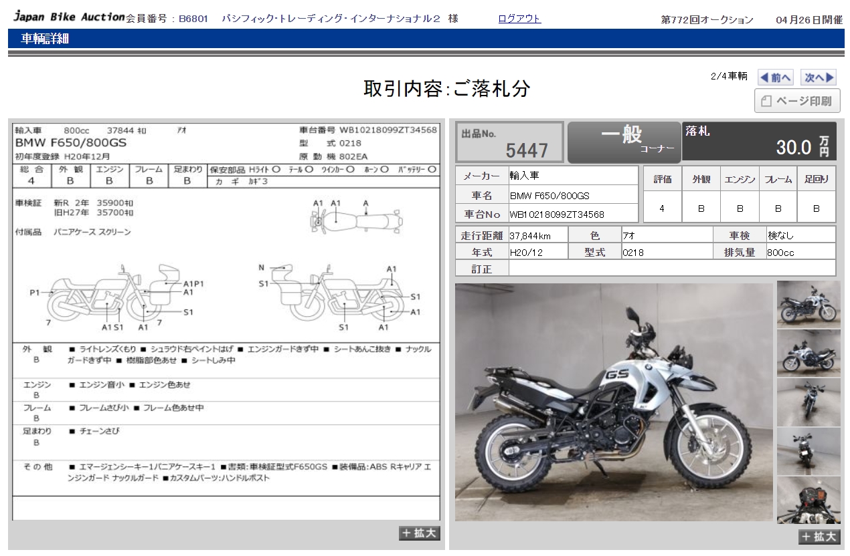
Task: Open the Japan Bike Auction logo
Action: click(x=69, y=17)
